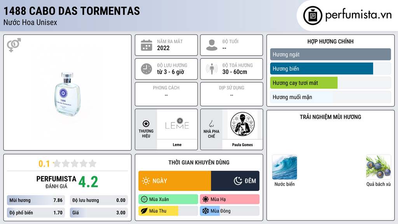Click the Hợp hương chính heading
398x224 pixels.
(x=330, y=41)
